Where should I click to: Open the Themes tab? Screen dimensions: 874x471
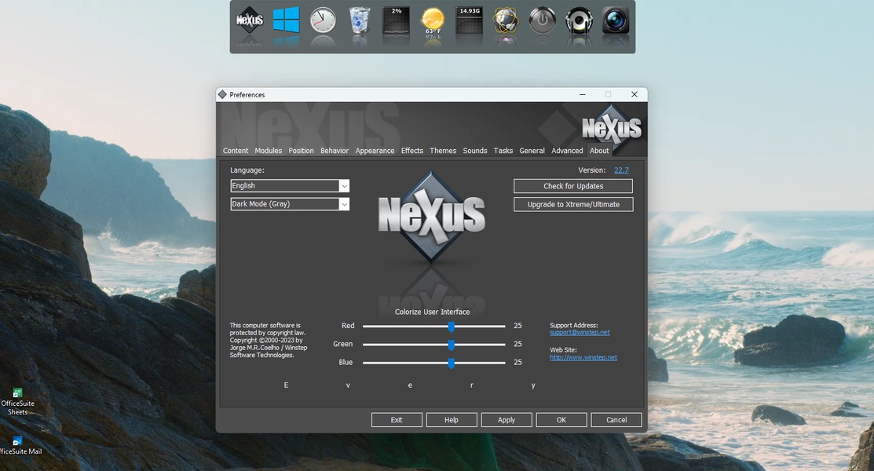point(443,151)
